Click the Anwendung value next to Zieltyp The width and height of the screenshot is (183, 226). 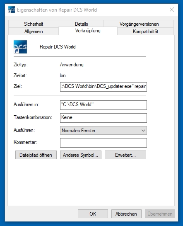tap(72, 65)
